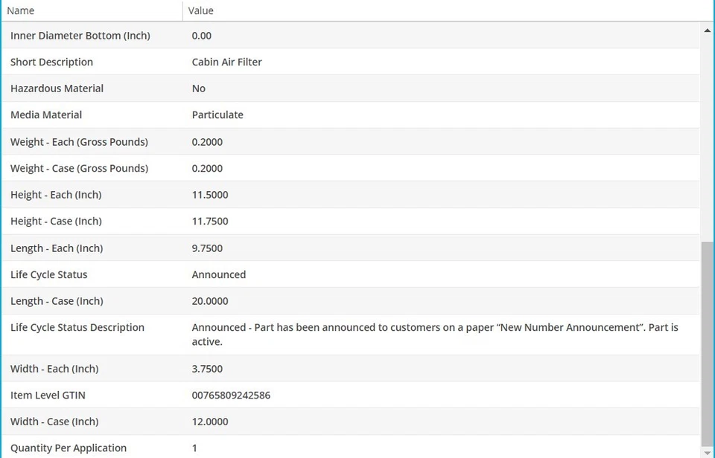Select the Hazardous Material row
This screenshot has height=458, width=715.
(x=57, y=88)
